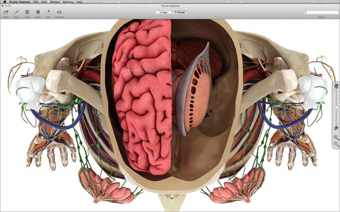
Task: Click the zoom in magnifier
Action: [x=336, y=137]
